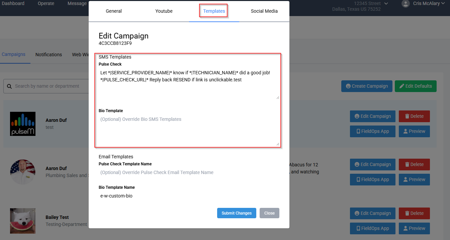The width and height of the screenshot is (450, 240).
Task: Click the user avatar icon beside Cris McAlary
Action: pyautogui.click(x=406, y=4)
